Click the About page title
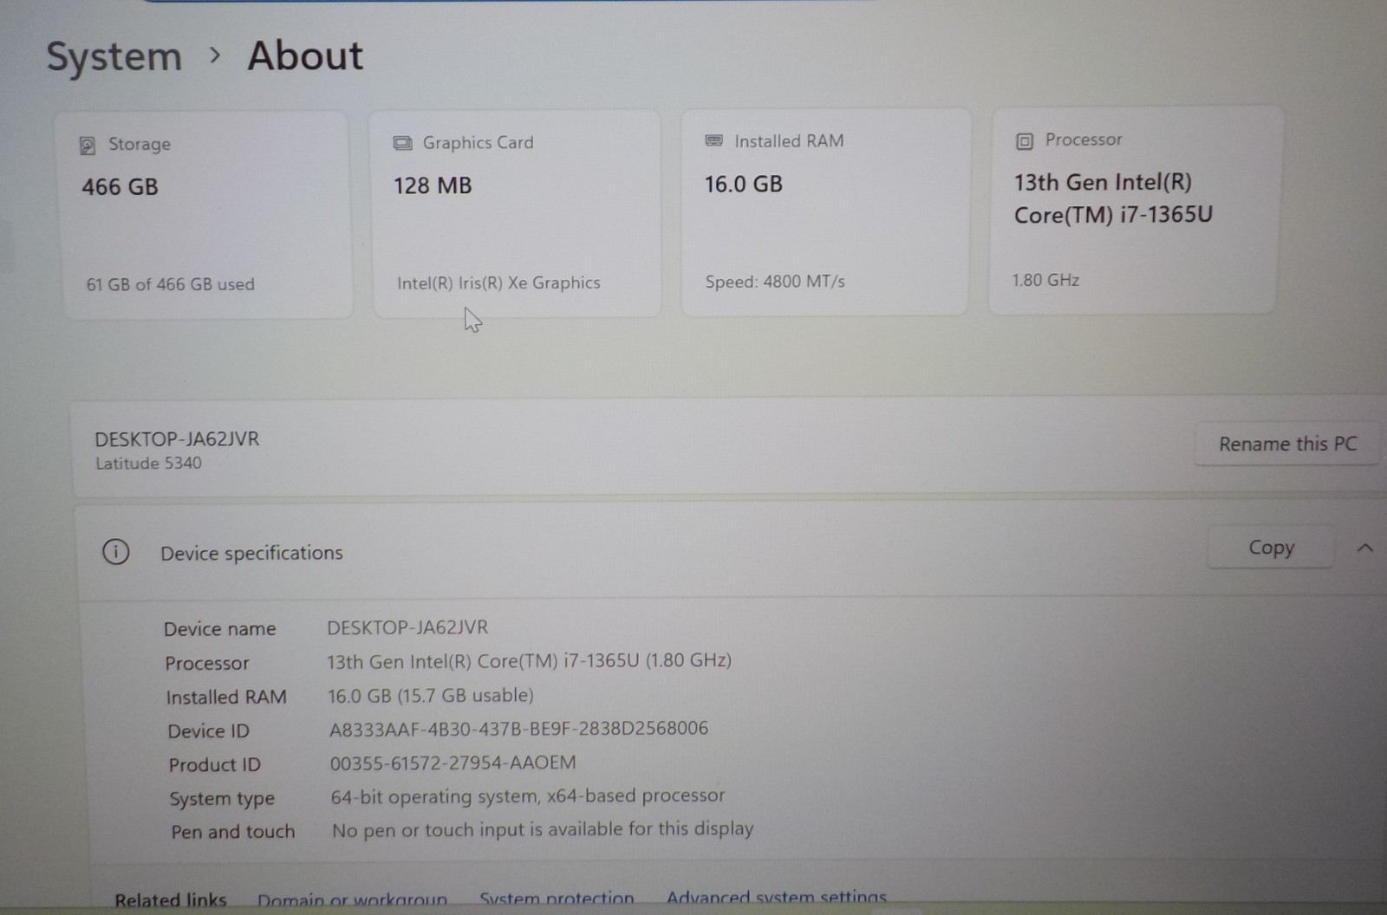The image size is (1387, 915). click(x=305, y=55)
